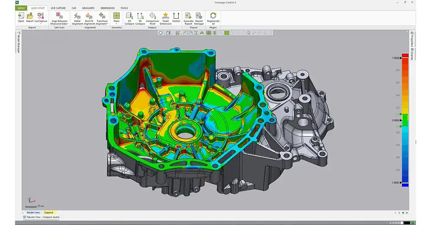This screenshot has height=225, width=431.
Task: Click the red swatch atop color scale
Action: click(x=405, y=55)
